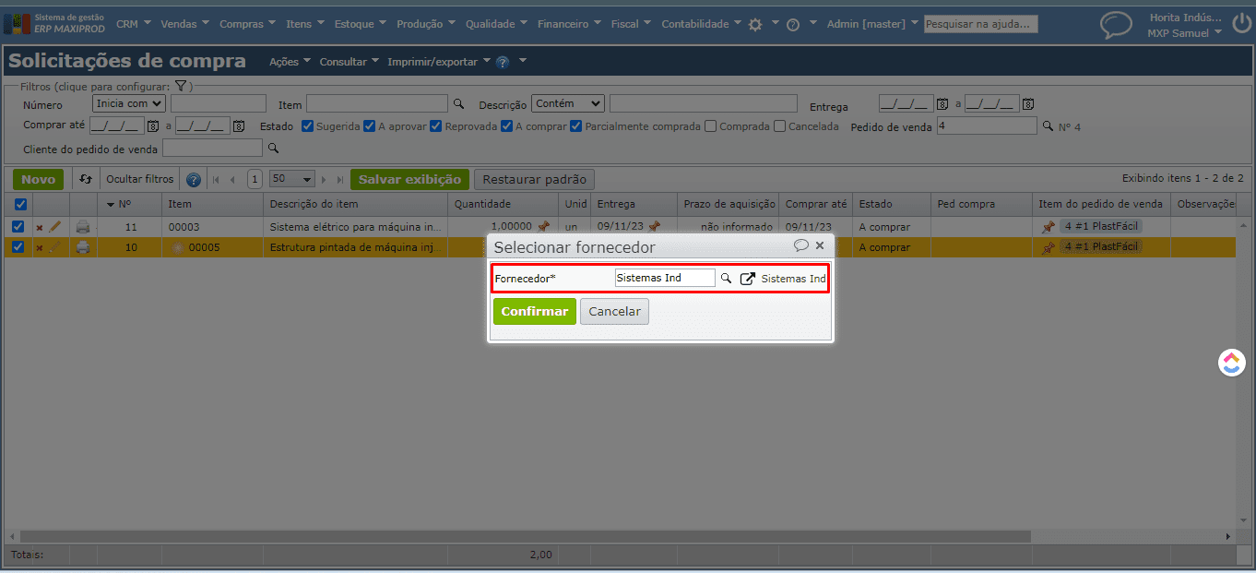Open the Descrição 'Contém' dropdown
This screenshot has width=1256, height=573.
(x=567, y=103)
